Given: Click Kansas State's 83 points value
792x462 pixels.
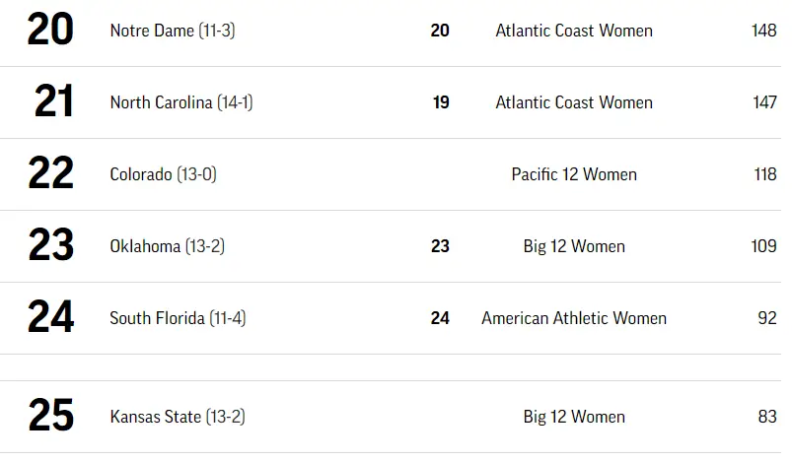Looking at the screenshot, I should pos(766,417).
